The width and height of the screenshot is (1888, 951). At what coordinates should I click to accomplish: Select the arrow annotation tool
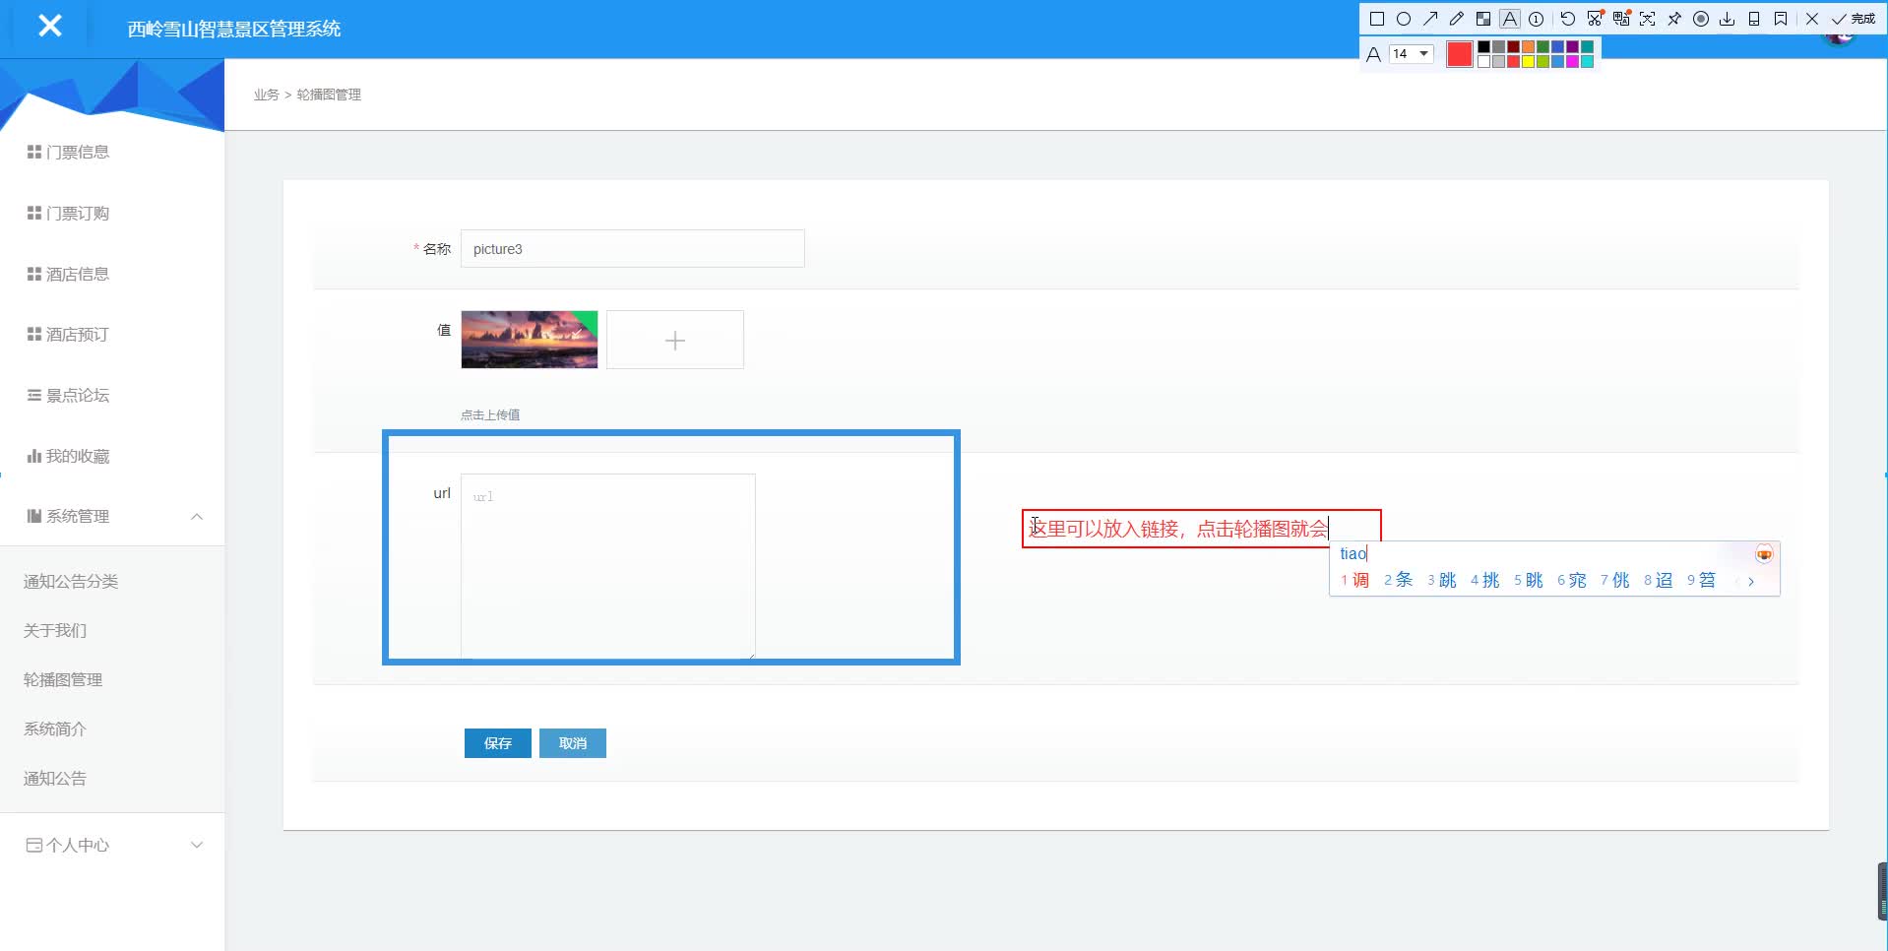[x=1430, y=19]
